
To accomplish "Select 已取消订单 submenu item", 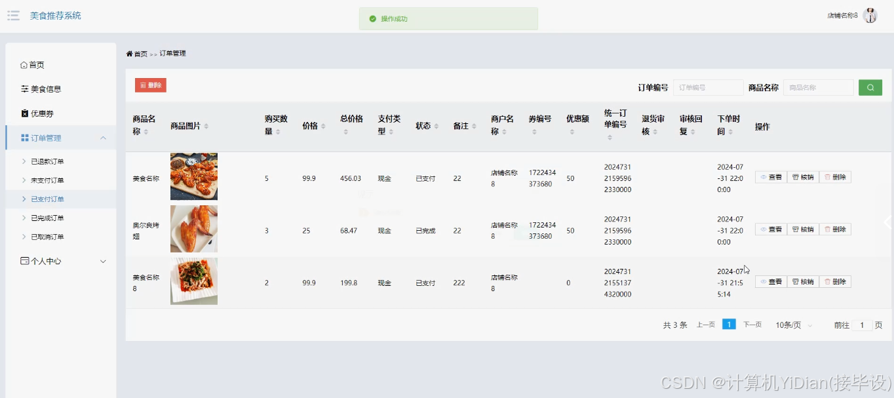I will pos(60,237).
